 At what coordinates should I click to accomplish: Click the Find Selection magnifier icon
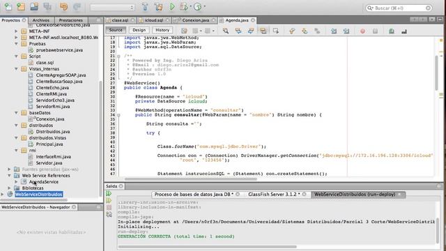tap(226, 31)
